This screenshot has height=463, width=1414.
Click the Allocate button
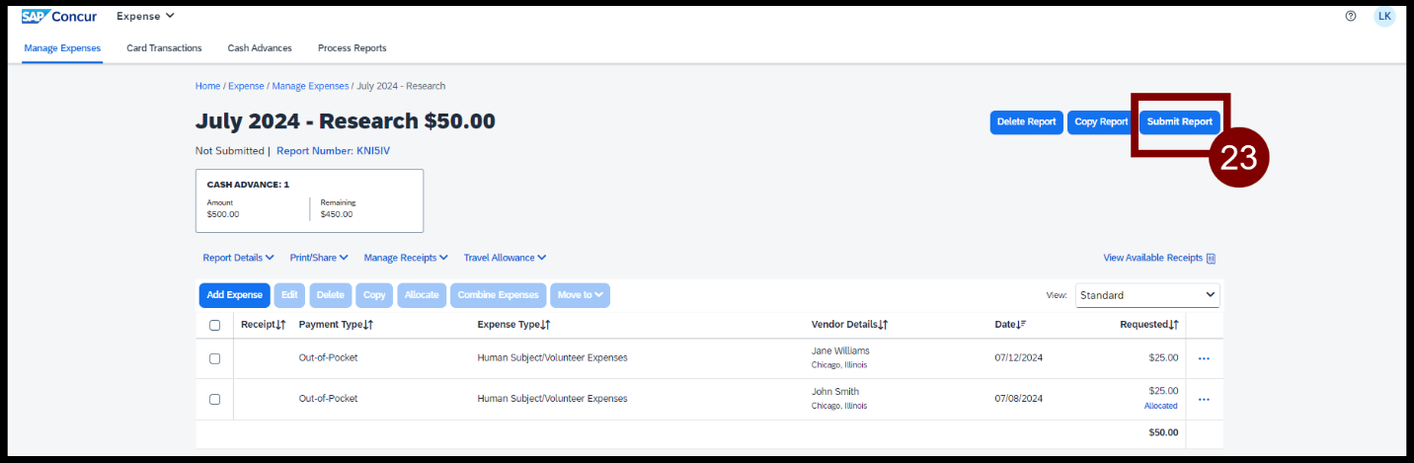[x=422, y=295]
